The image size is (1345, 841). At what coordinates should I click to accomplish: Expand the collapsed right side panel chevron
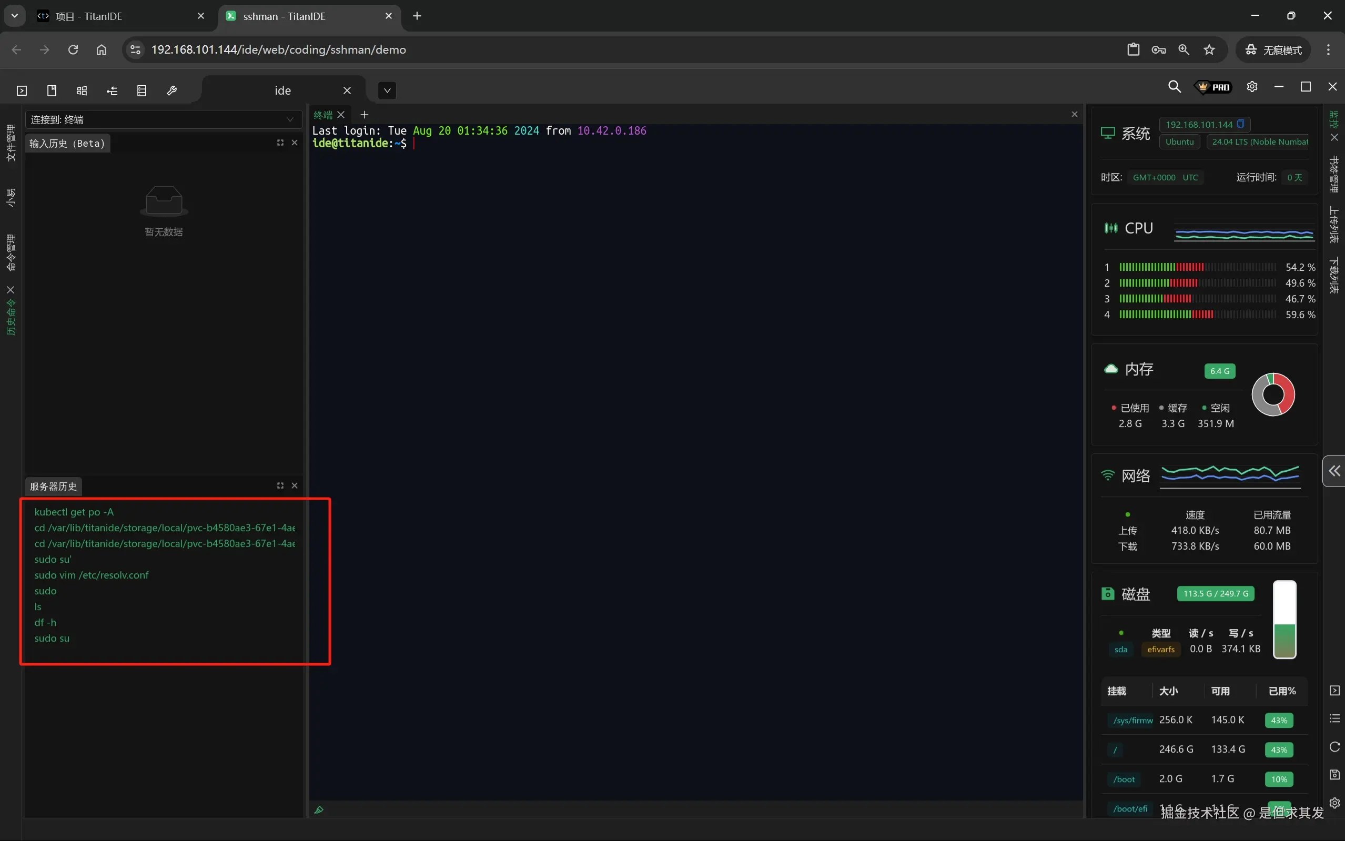(x=1334, y=471)
